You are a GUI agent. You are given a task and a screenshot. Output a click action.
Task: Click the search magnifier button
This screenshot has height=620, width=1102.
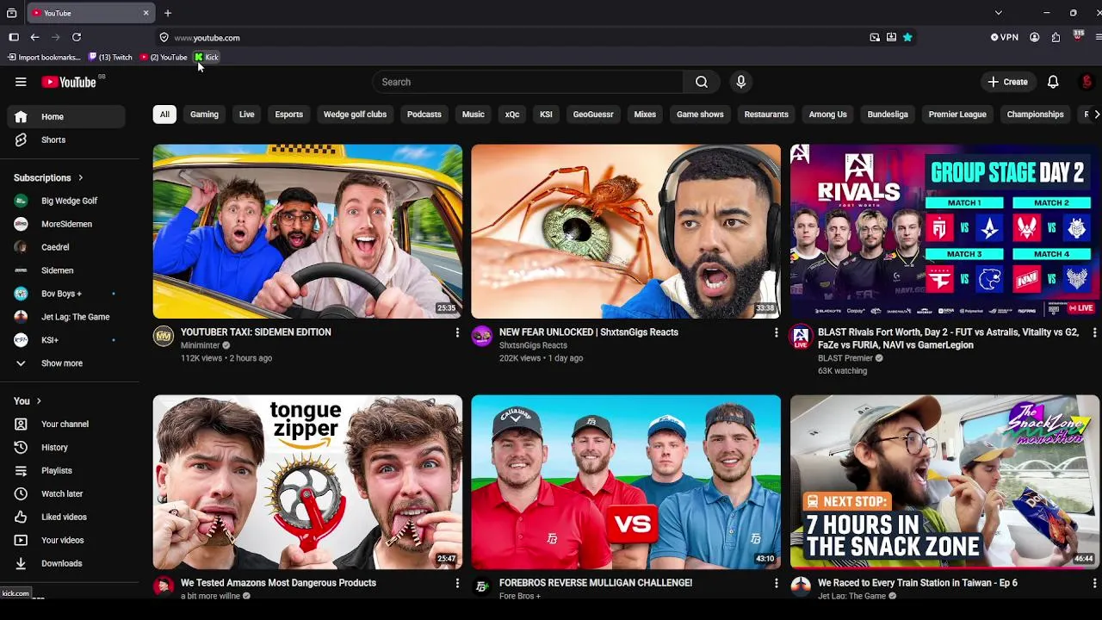click(702, 82)
